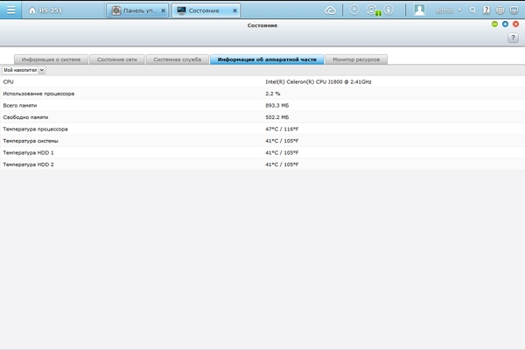Screen dimensions: 525x350
Task: Switch to Монитор ресурсов tab
Action: point(356,59)
